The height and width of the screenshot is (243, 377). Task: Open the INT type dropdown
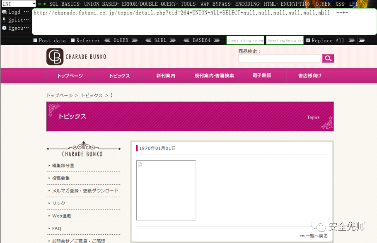[x=19, y=4]
